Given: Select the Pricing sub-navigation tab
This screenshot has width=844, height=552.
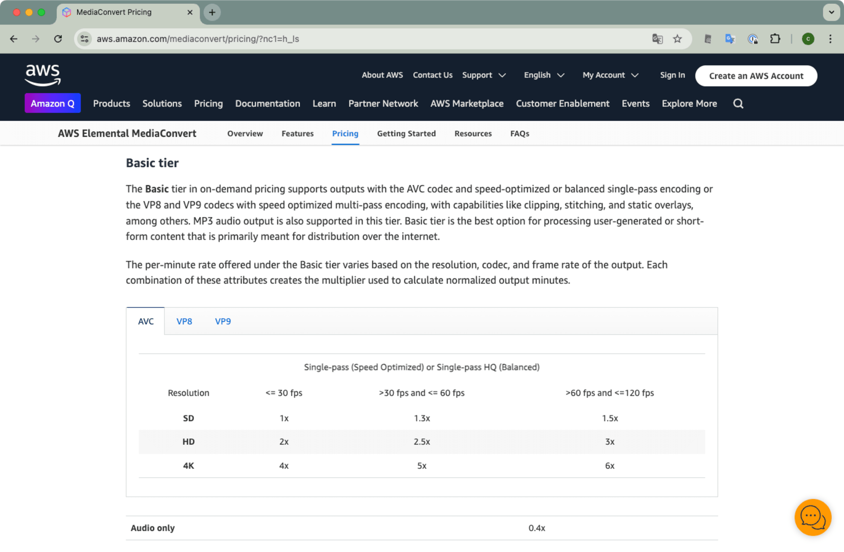Looking at the screenshot, I should pos(345,133).
